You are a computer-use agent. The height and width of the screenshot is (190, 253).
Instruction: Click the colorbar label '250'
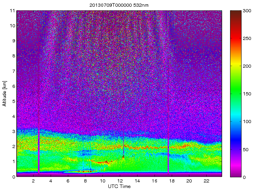point(247,38)
